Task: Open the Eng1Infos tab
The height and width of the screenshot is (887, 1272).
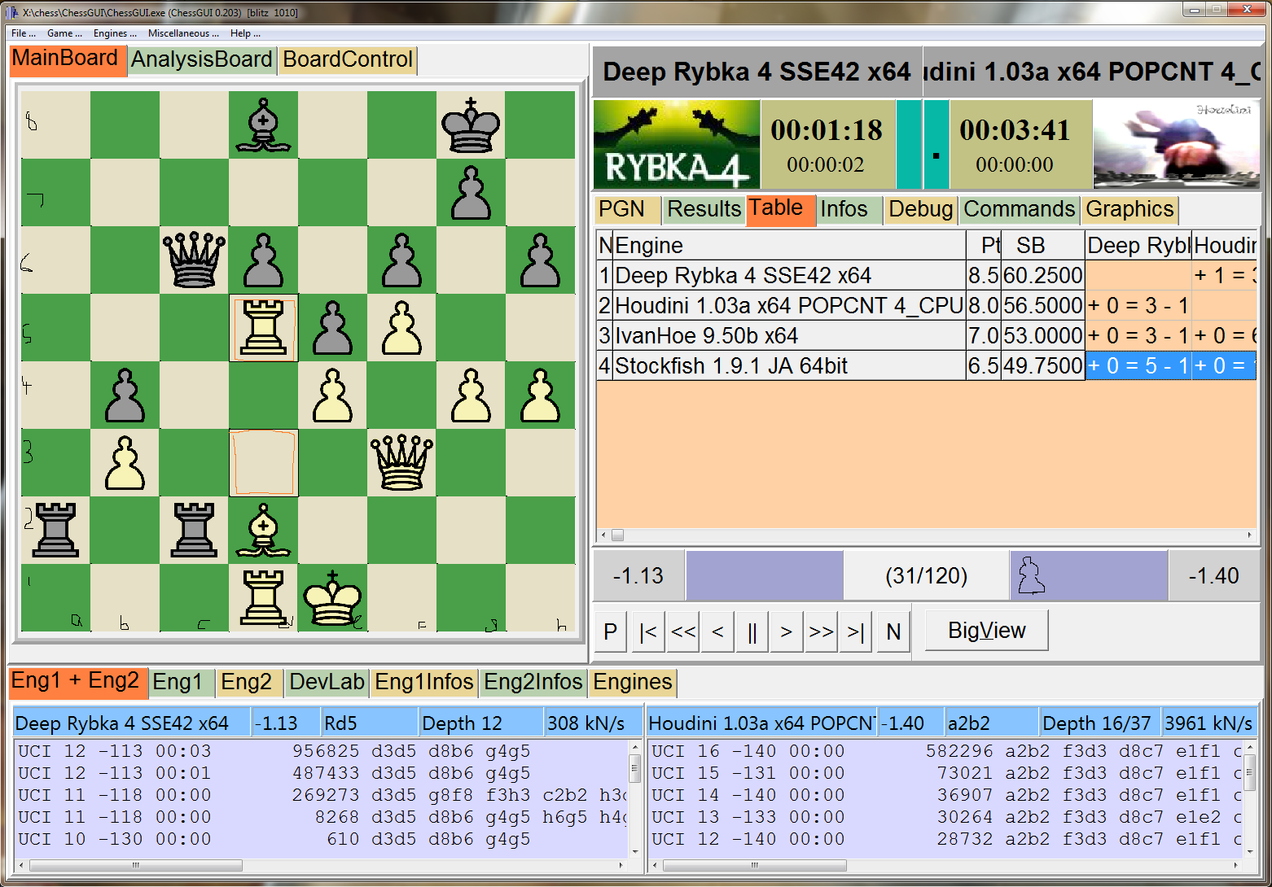Action: coord(424,682)
